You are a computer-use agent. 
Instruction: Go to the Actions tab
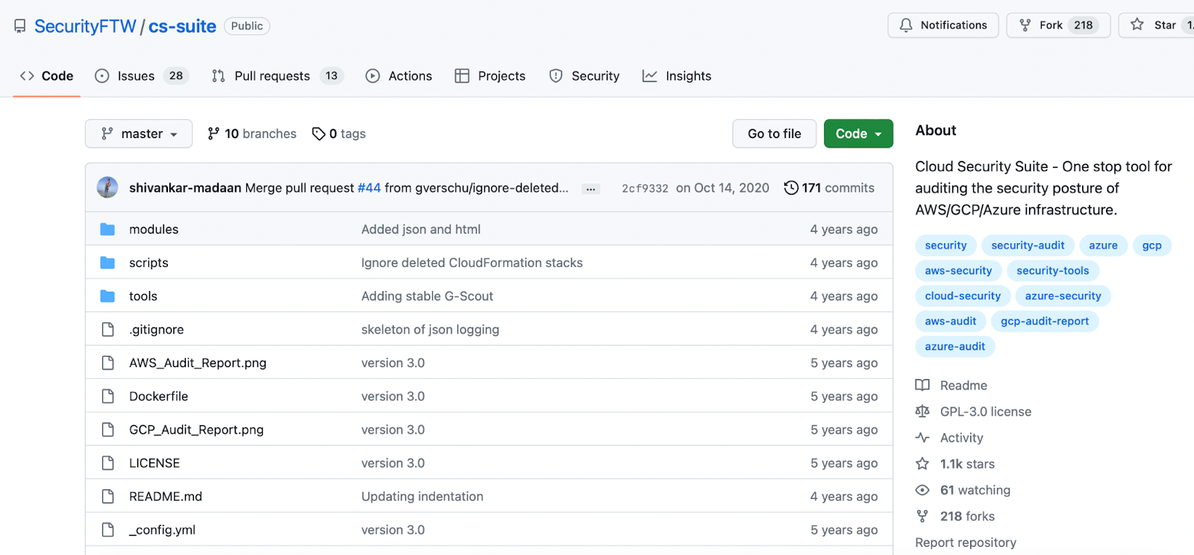point(399,76)
